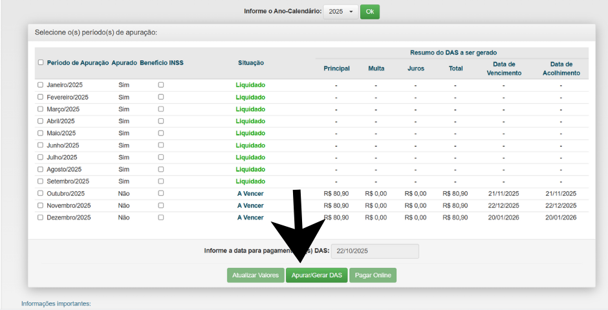Click the Apurar/Gerar DAS button
Viewport: 608px width, 310px height.
316,275
